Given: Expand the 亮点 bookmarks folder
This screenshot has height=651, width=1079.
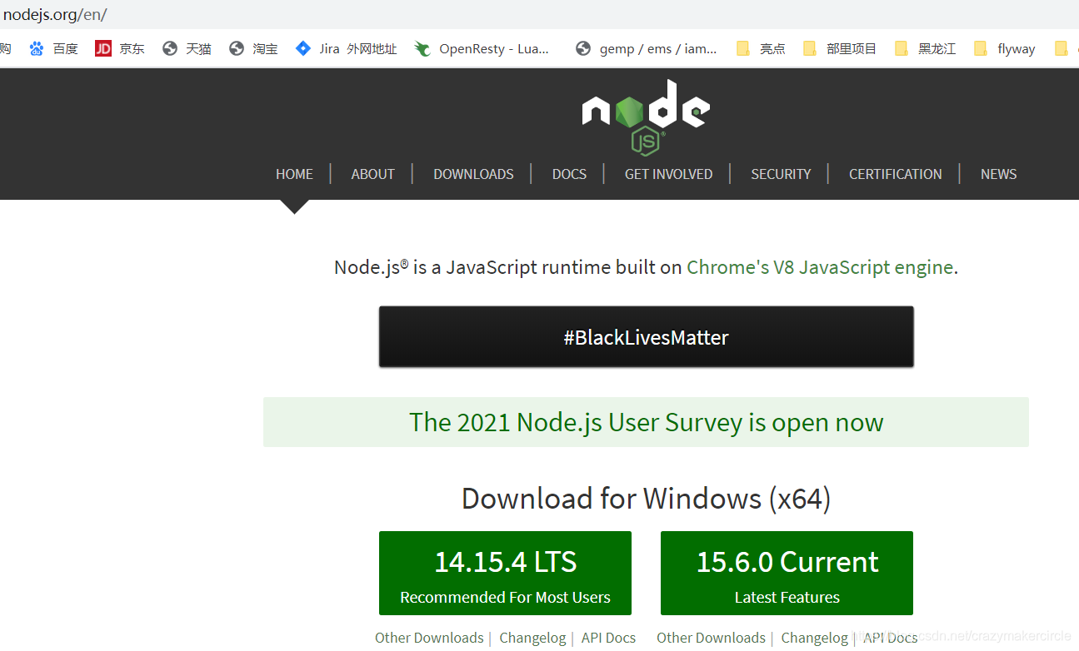Looking at the screenshot, I should [x=761, y=47].
